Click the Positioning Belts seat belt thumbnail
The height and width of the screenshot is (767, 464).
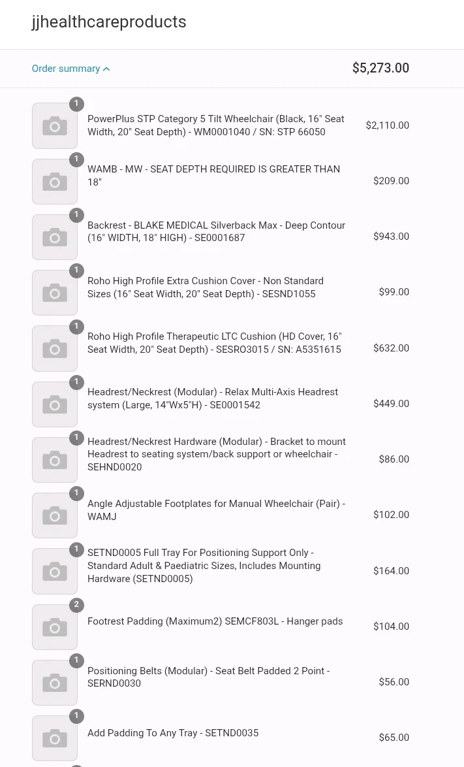click(x=55, y=682)
